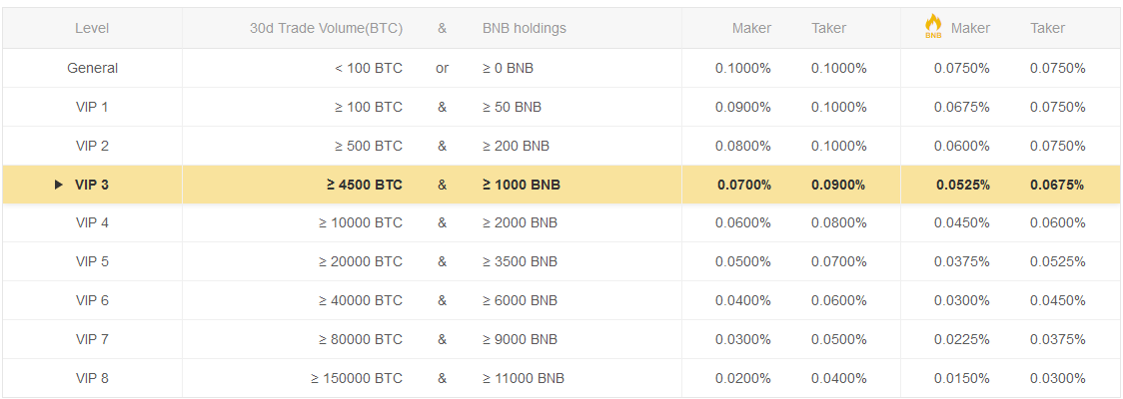Click VIP 7 BNB-discount Taker fee 0.0375%
This screenshot has height=399, width=1123.
click(x=1058, y=339)
